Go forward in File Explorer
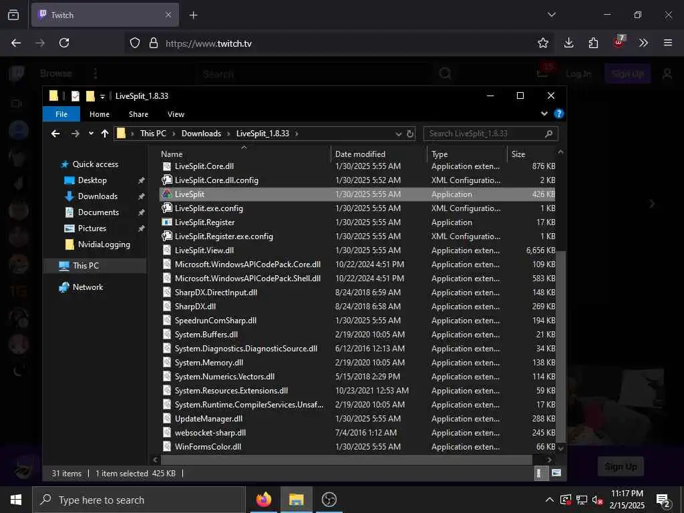The image size is (684, 513). tap(75, 134)
